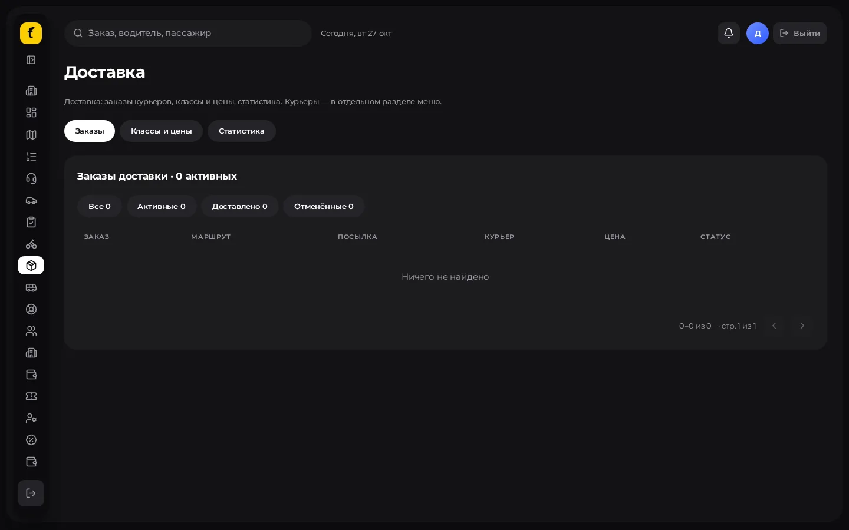Switch to the Статистика tab
849x530 pixels.
(x=242, y=131)
